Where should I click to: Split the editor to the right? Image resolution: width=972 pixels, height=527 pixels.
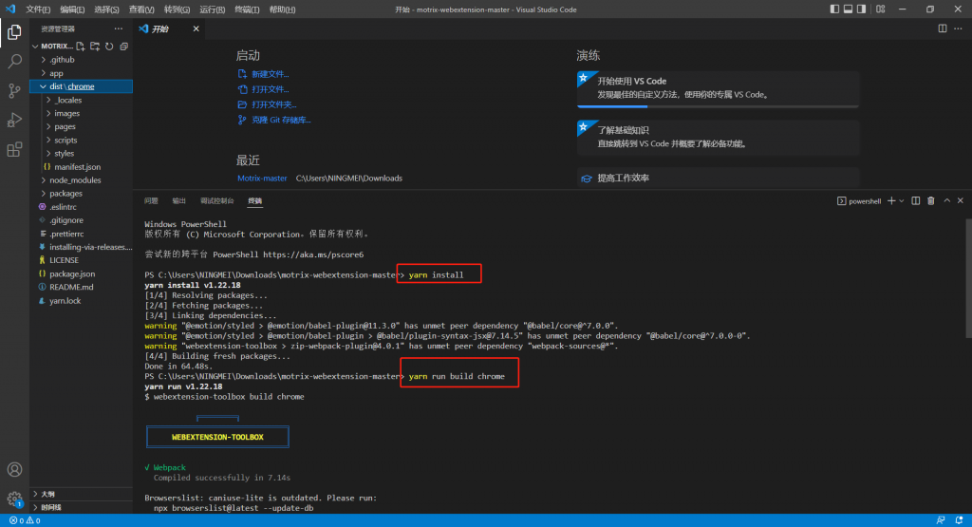pos(943,28)
